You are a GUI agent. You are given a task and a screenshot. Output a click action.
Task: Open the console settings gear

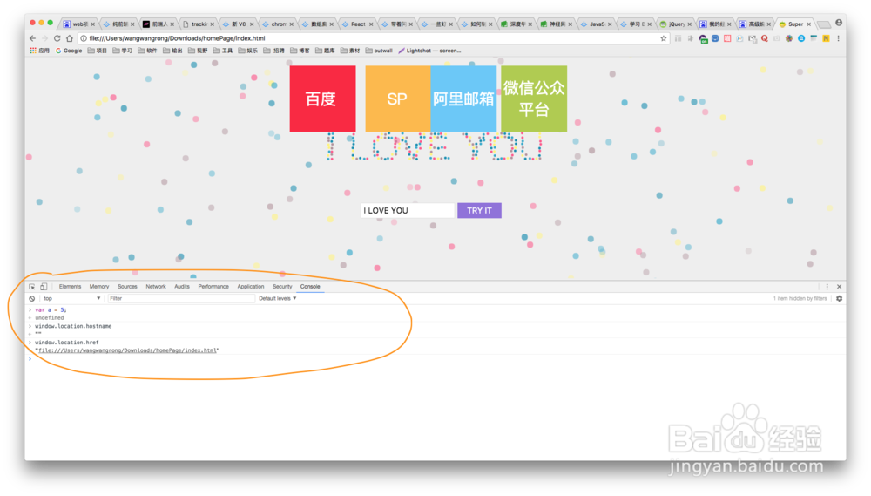[x=840, y=299]
